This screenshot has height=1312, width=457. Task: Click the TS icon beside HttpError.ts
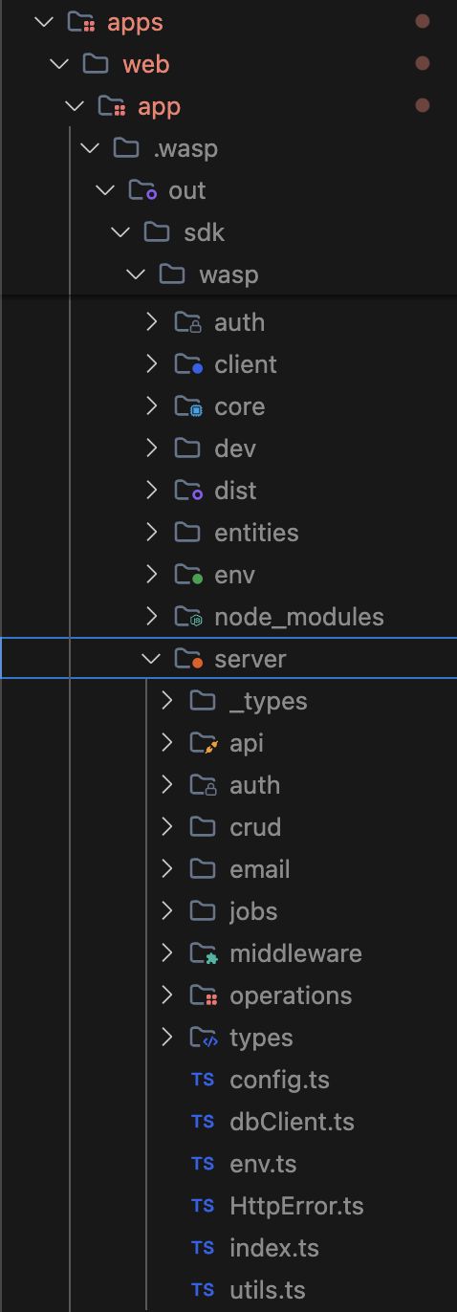coord(202,1206)
